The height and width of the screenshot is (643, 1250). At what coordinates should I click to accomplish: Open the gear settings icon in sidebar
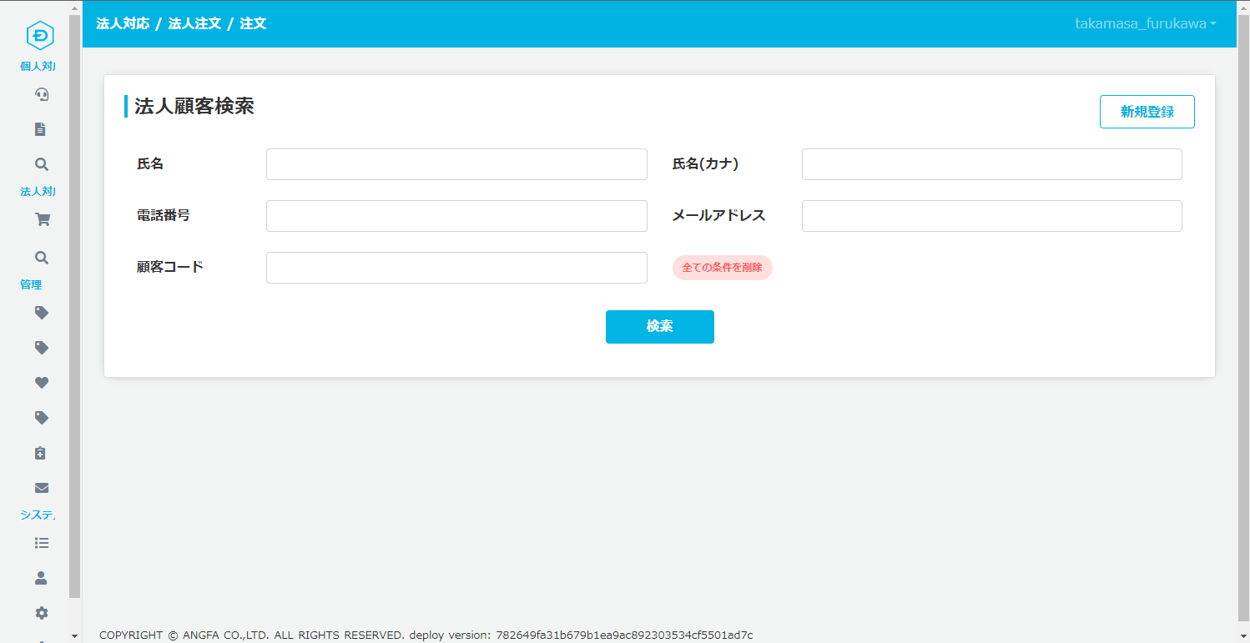[x=41, y=613]
